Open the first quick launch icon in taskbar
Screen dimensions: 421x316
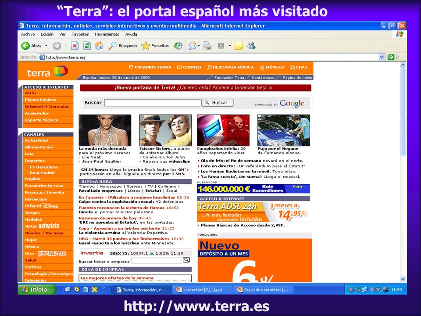pos(68,289)
